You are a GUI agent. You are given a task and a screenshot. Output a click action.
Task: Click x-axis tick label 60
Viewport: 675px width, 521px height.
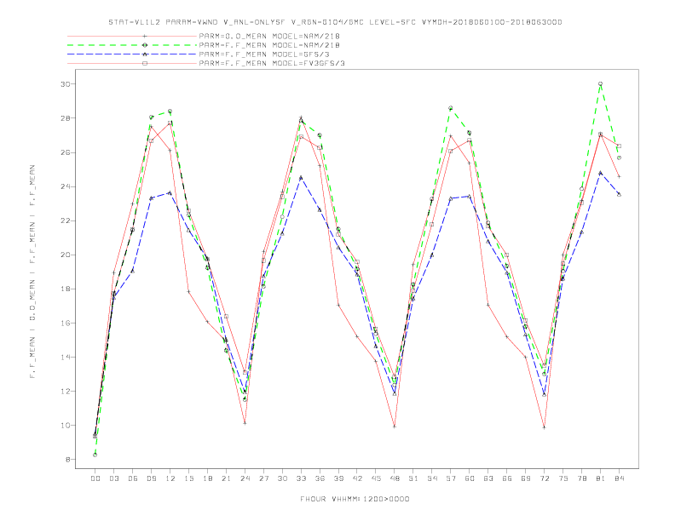click(x=470, y=478)
